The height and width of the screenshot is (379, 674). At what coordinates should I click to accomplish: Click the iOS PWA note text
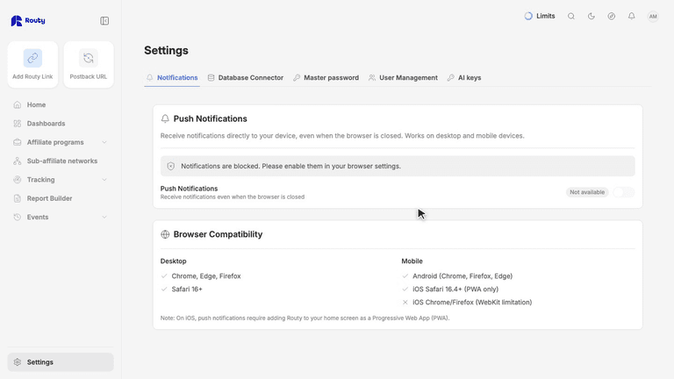305,318
